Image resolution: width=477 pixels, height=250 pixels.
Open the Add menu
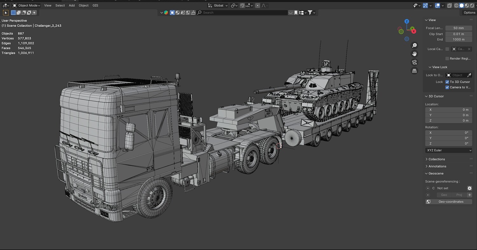click(72, 5)
